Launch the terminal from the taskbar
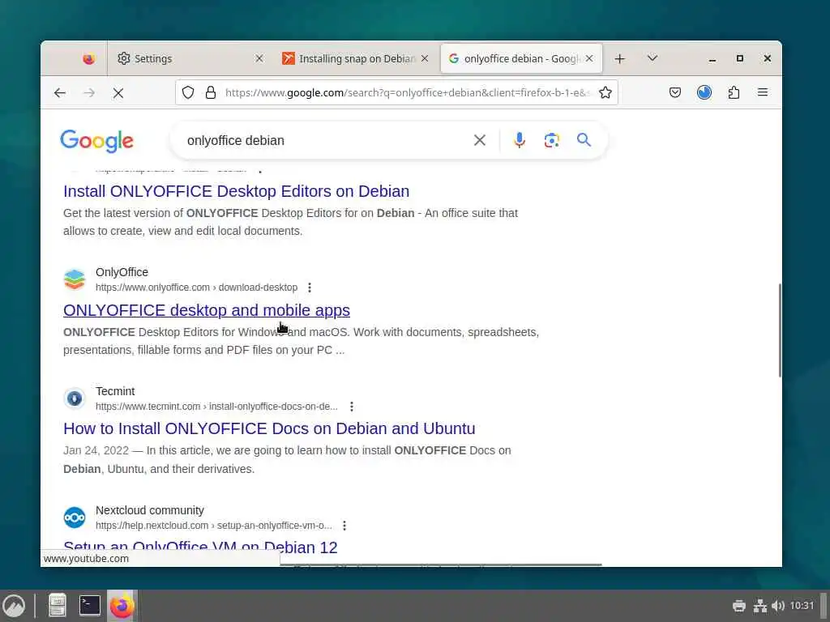This screenshot has width=830, height=622. pos(90,606)
